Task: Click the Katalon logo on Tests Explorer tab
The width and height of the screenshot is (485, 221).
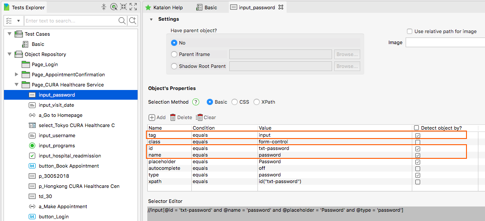Action: point(7,7)
